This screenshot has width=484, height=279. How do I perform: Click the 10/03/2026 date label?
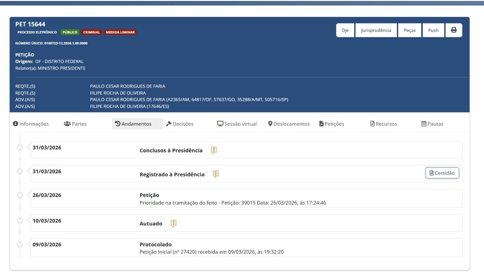[x=47, y=221]
